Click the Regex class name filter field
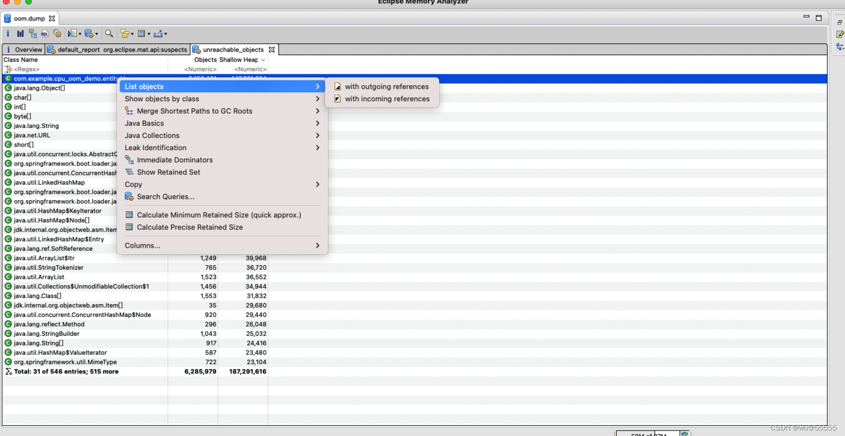The height and width of the screenshot is (436, 845). [x=85, y=69]
